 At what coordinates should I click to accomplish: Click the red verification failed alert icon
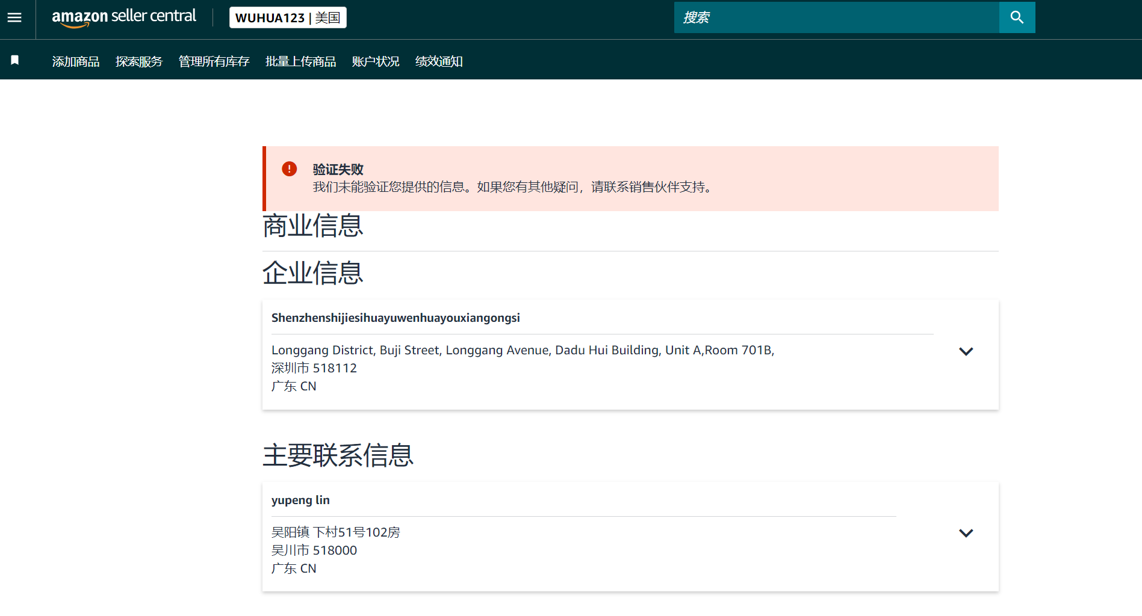pos(290,169)
